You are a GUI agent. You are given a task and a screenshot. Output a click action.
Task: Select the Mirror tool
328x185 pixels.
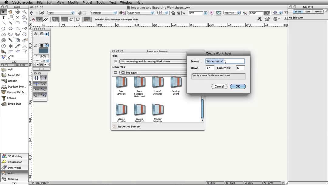pos(10,46)
